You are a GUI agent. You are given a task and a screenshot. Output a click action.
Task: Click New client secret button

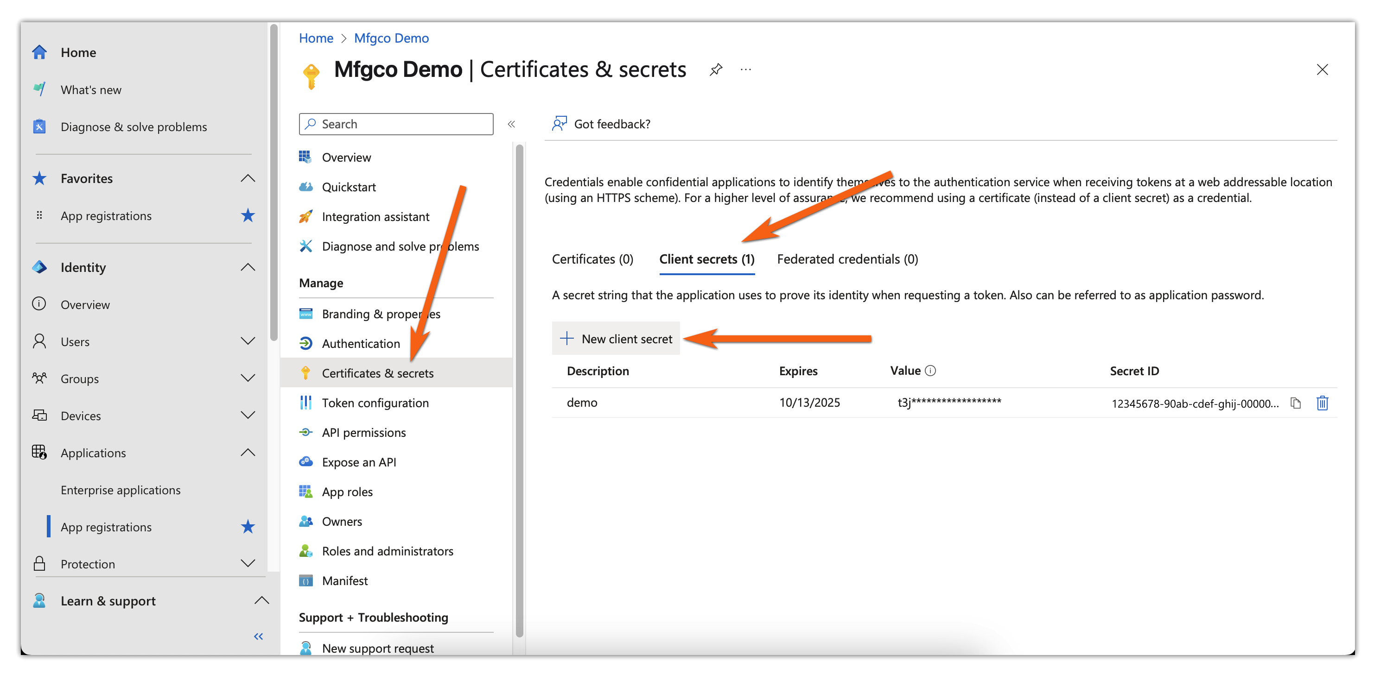click(x=616, y=339)
